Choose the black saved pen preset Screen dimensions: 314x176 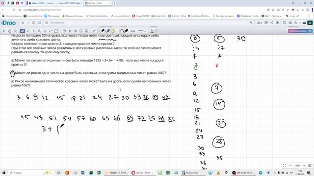[x=102, y=31]
